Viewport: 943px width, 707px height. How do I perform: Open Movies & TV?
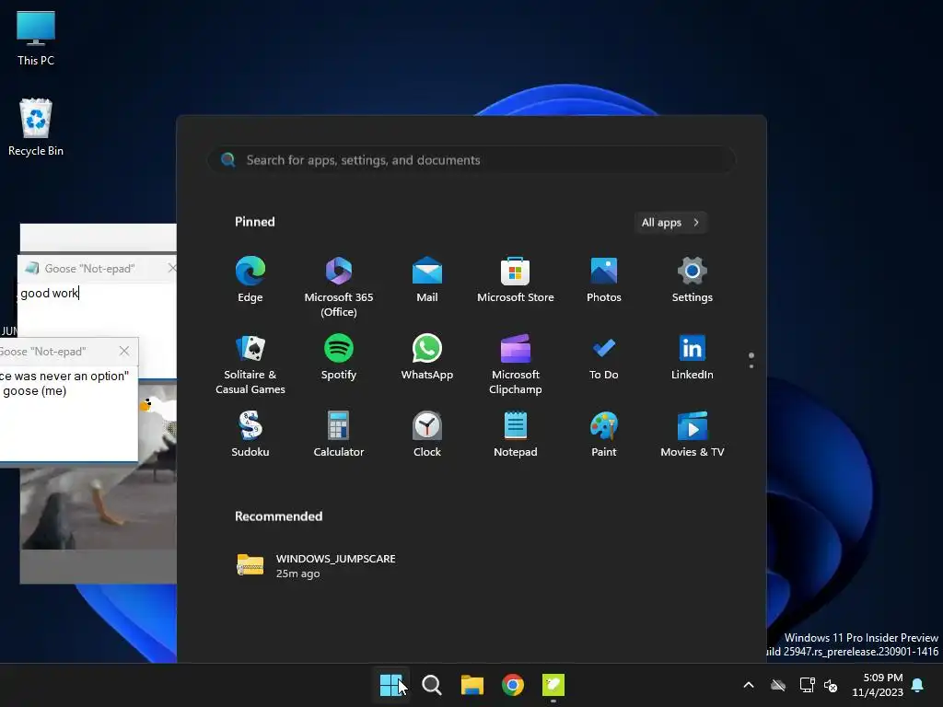(x=693, y=435)
